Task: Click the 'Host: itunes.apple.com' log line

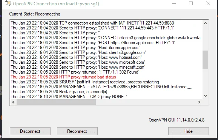Action: 75,48
